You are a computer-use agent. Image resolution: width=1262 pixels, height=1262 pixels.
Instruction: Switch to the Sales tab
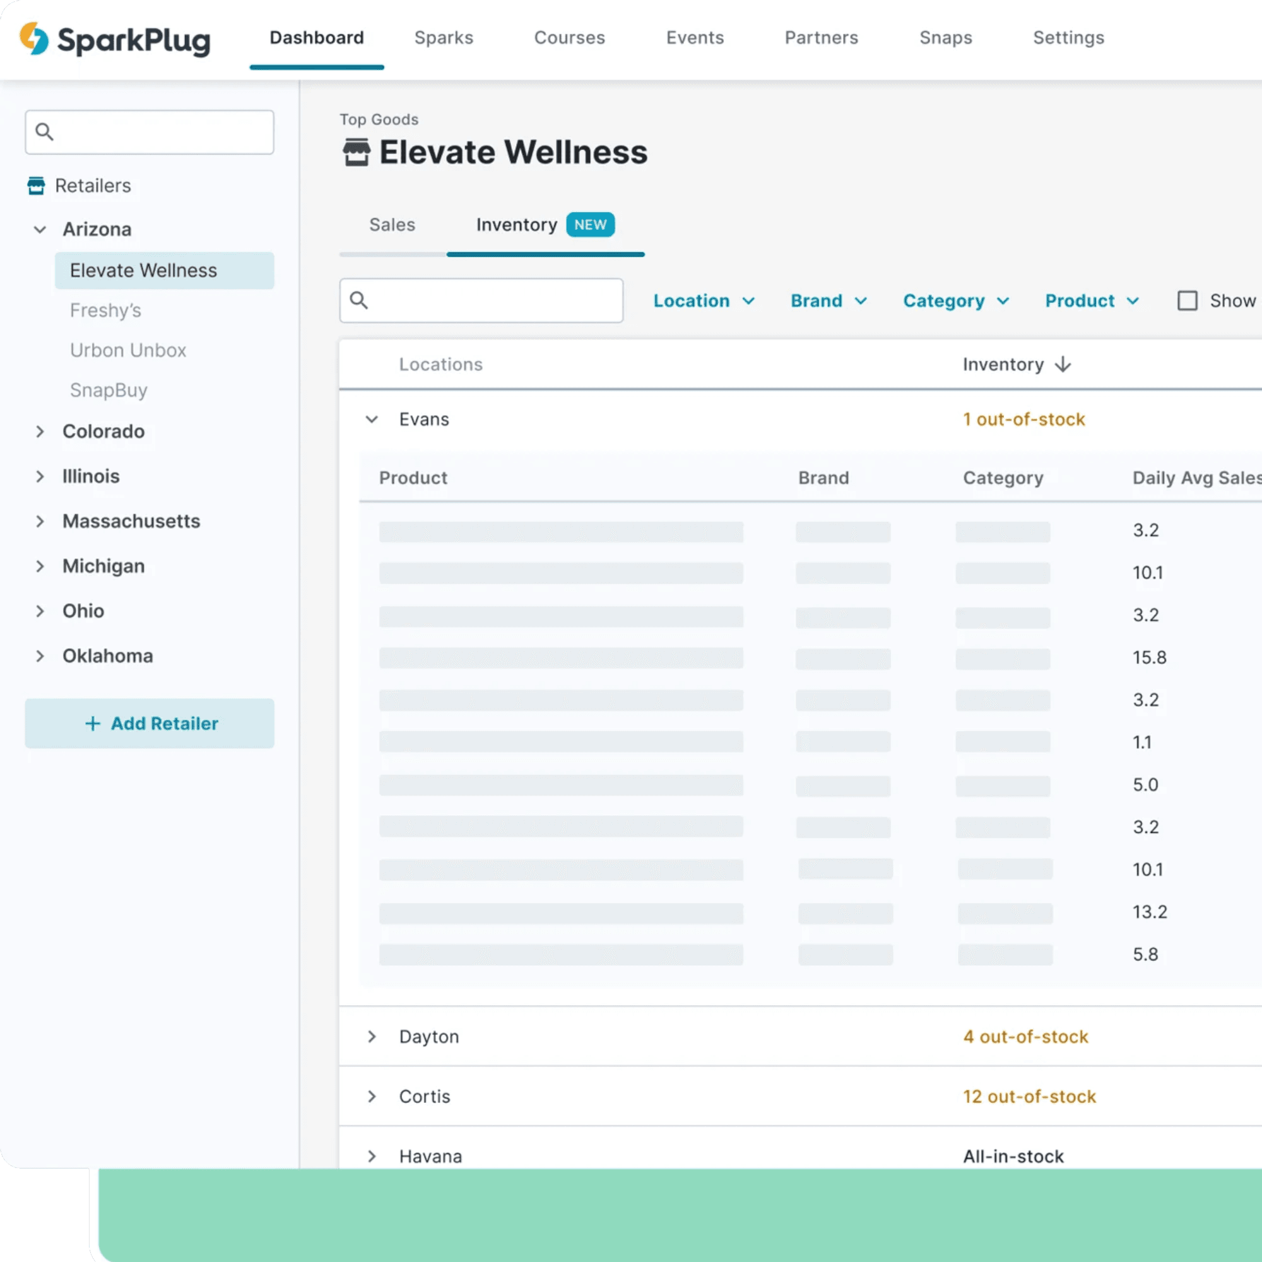(x=392, y=225)
